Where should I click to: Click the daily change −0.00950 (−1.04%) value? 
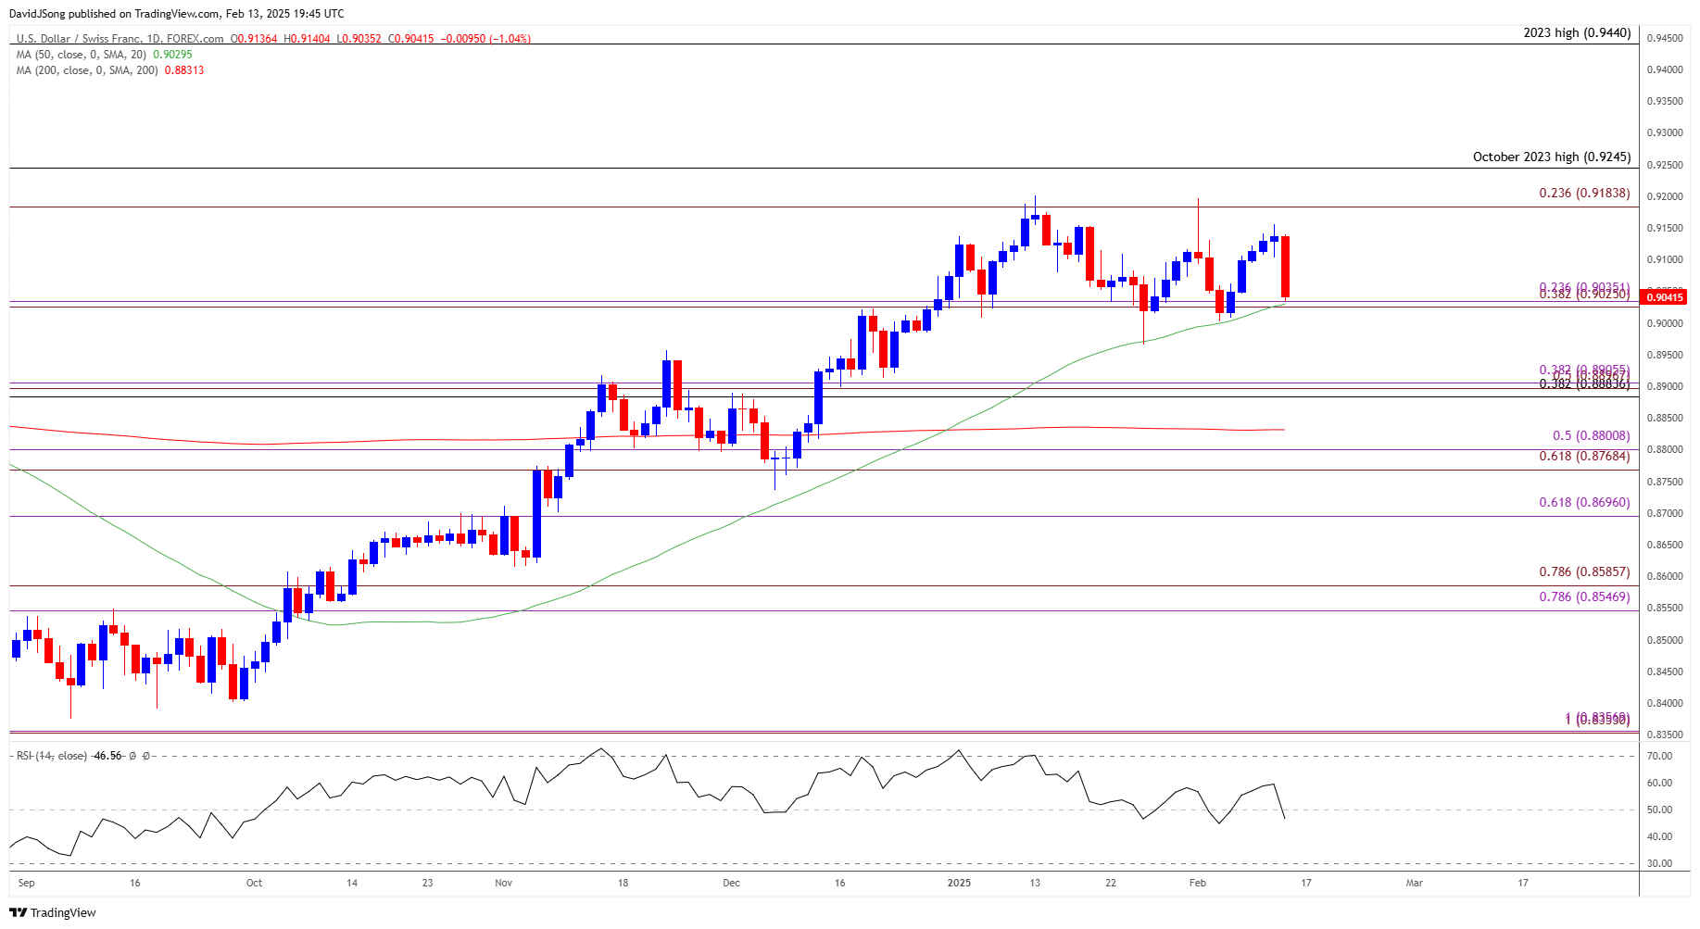485,39
